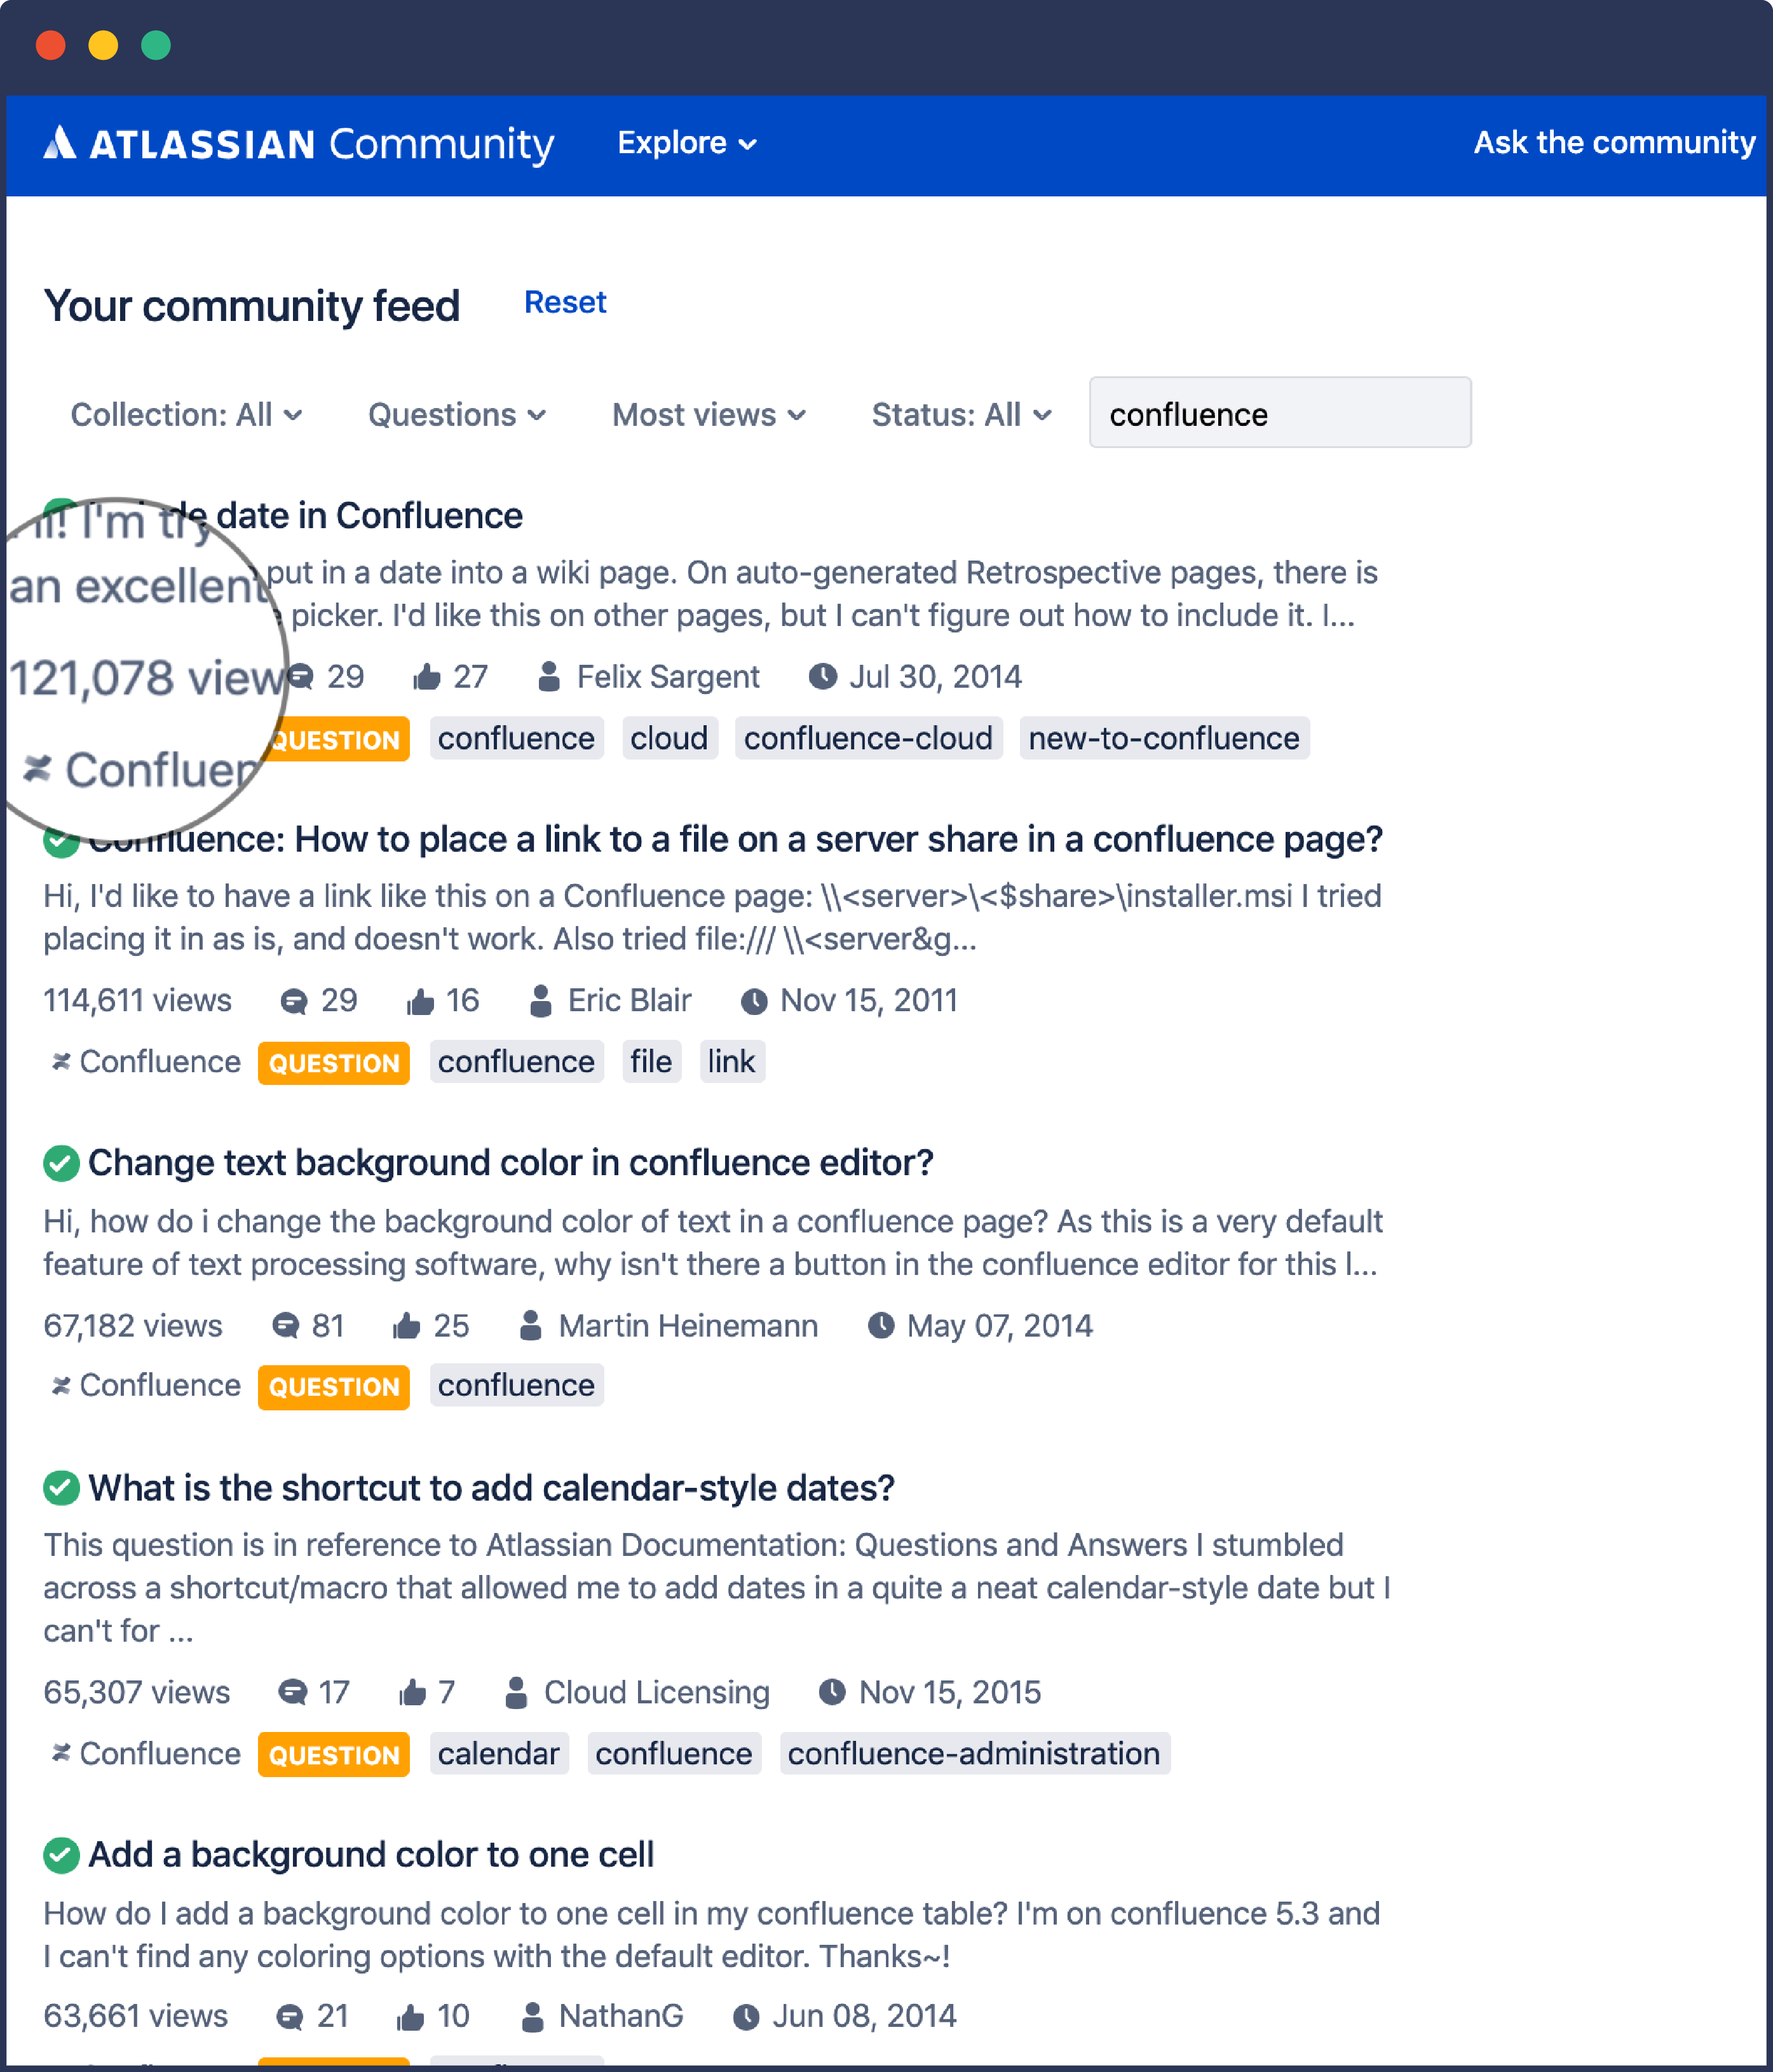This screenshot has height=2072, width=1773.
Task: Expand the Status: All filter dropdown
Action: (x=958, y=415)
